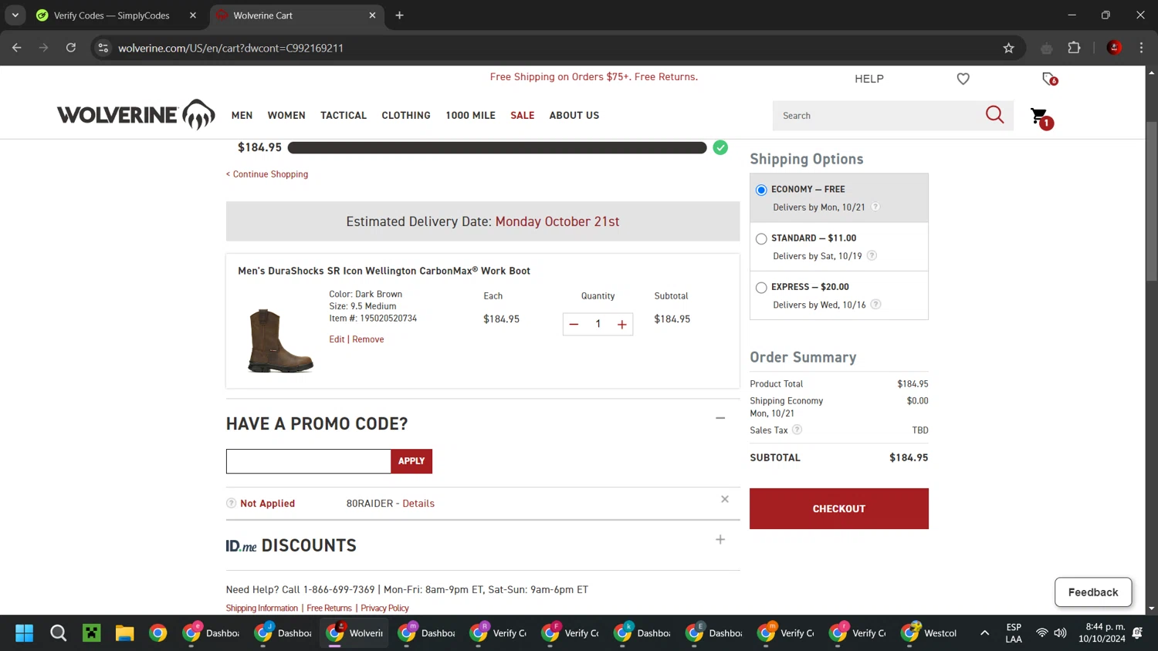This screenshot has width=1158, height=651.
Task: Click the Sales Tax help icon
Action: (797, 430)
